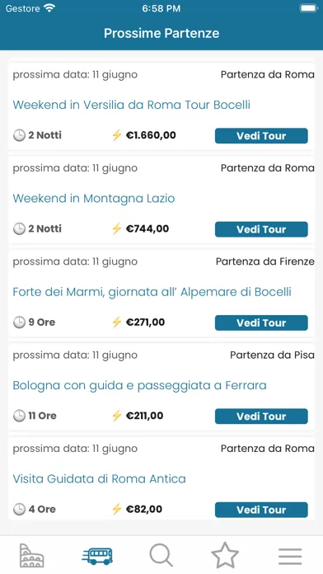323x574 pixels.
Task: Select the bus departures tab icon
Action: pos(97,556)
